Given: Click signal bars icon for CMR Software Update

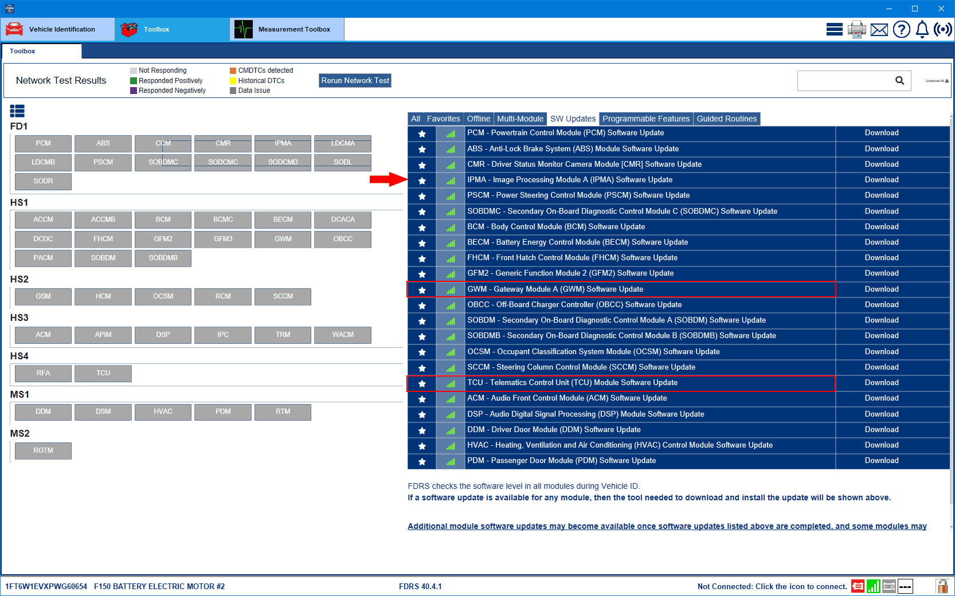Looking at the screenshot, I should [x=451, y=165].
